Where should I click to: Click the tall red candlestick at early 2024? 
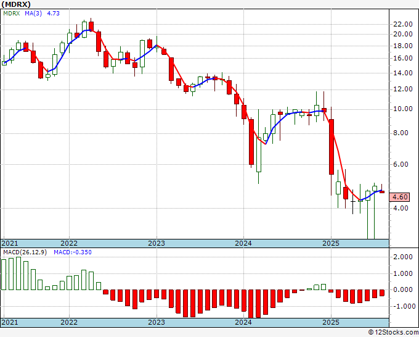coord(251,142)
